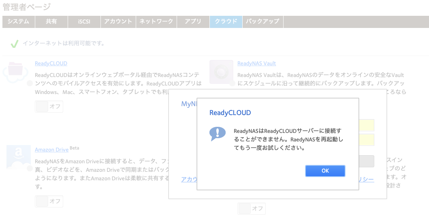The height and width of the screenshot is (220, 429).
Task: Click the lower yellow input field behind the dialog
Action: [x=366, y=140]
